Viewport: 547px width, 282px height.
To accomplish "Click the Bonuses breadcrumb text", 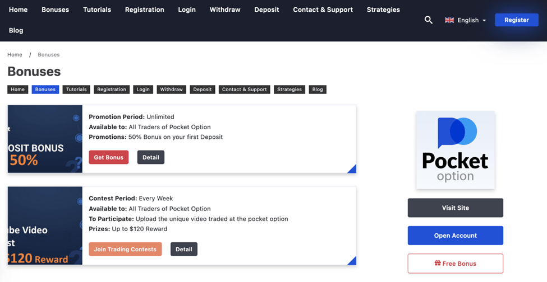I will coord(48,55).
